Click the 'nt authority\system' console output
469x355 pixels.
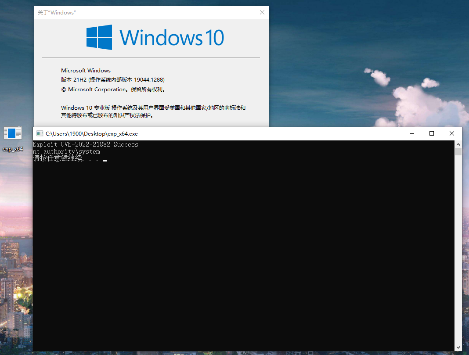tap(66, 151)
